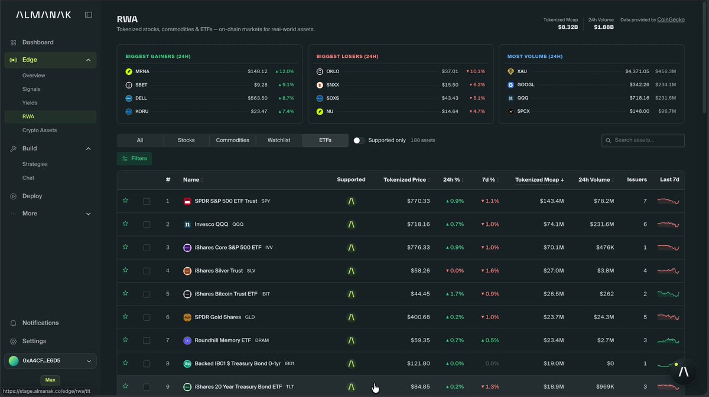Open the Filters button
This screenshot has width=709, height=397.
click(x=134, y=159)
